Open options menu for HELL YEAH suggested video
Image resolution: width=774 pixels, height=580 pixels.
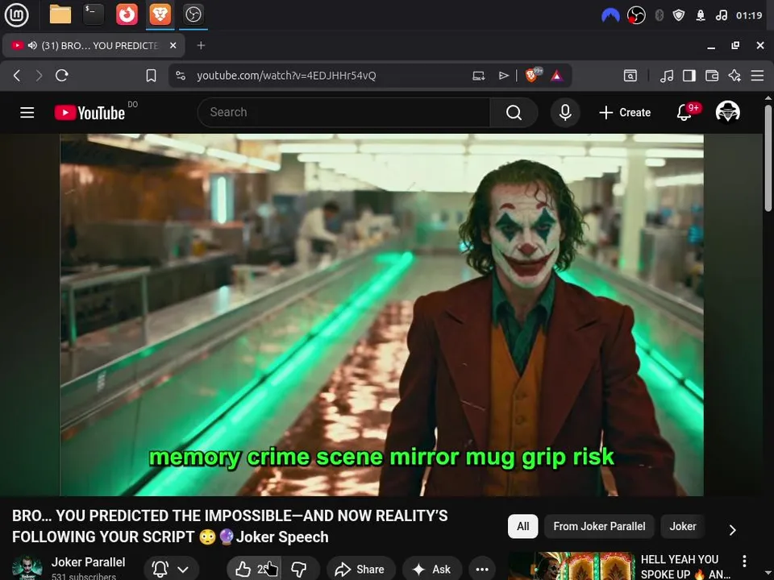click(744, 561)
